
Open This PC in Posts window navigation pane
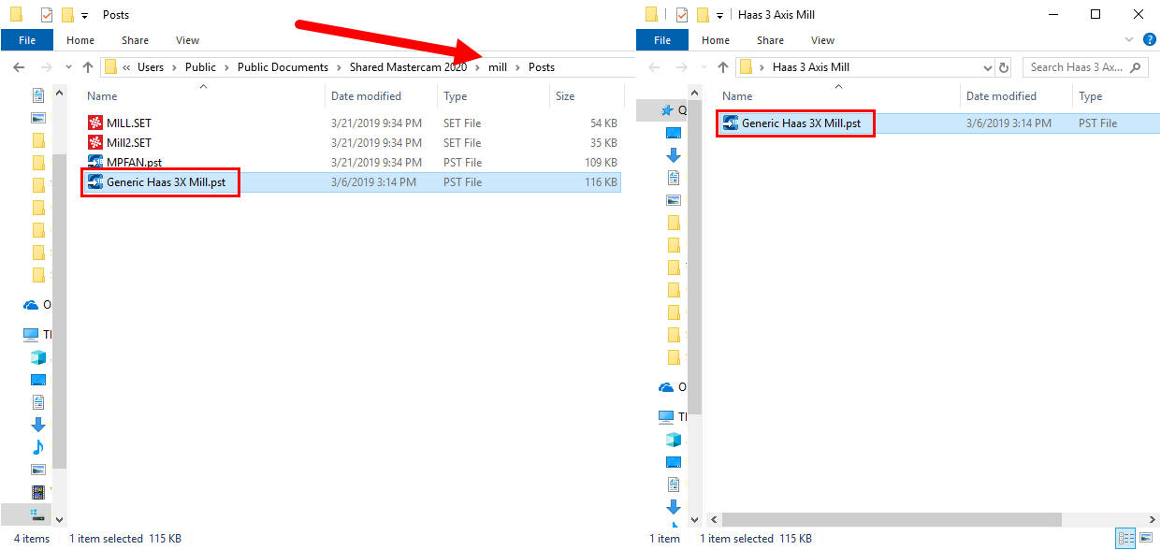[38, 334]
